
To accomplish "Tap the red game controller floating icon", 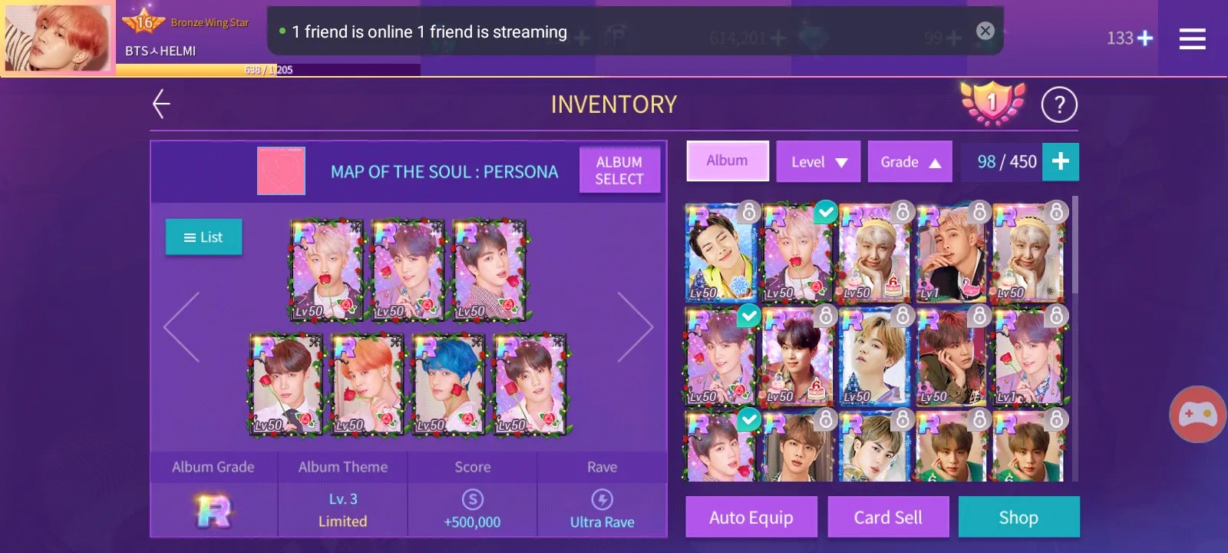I will [x=1197, y=415].
